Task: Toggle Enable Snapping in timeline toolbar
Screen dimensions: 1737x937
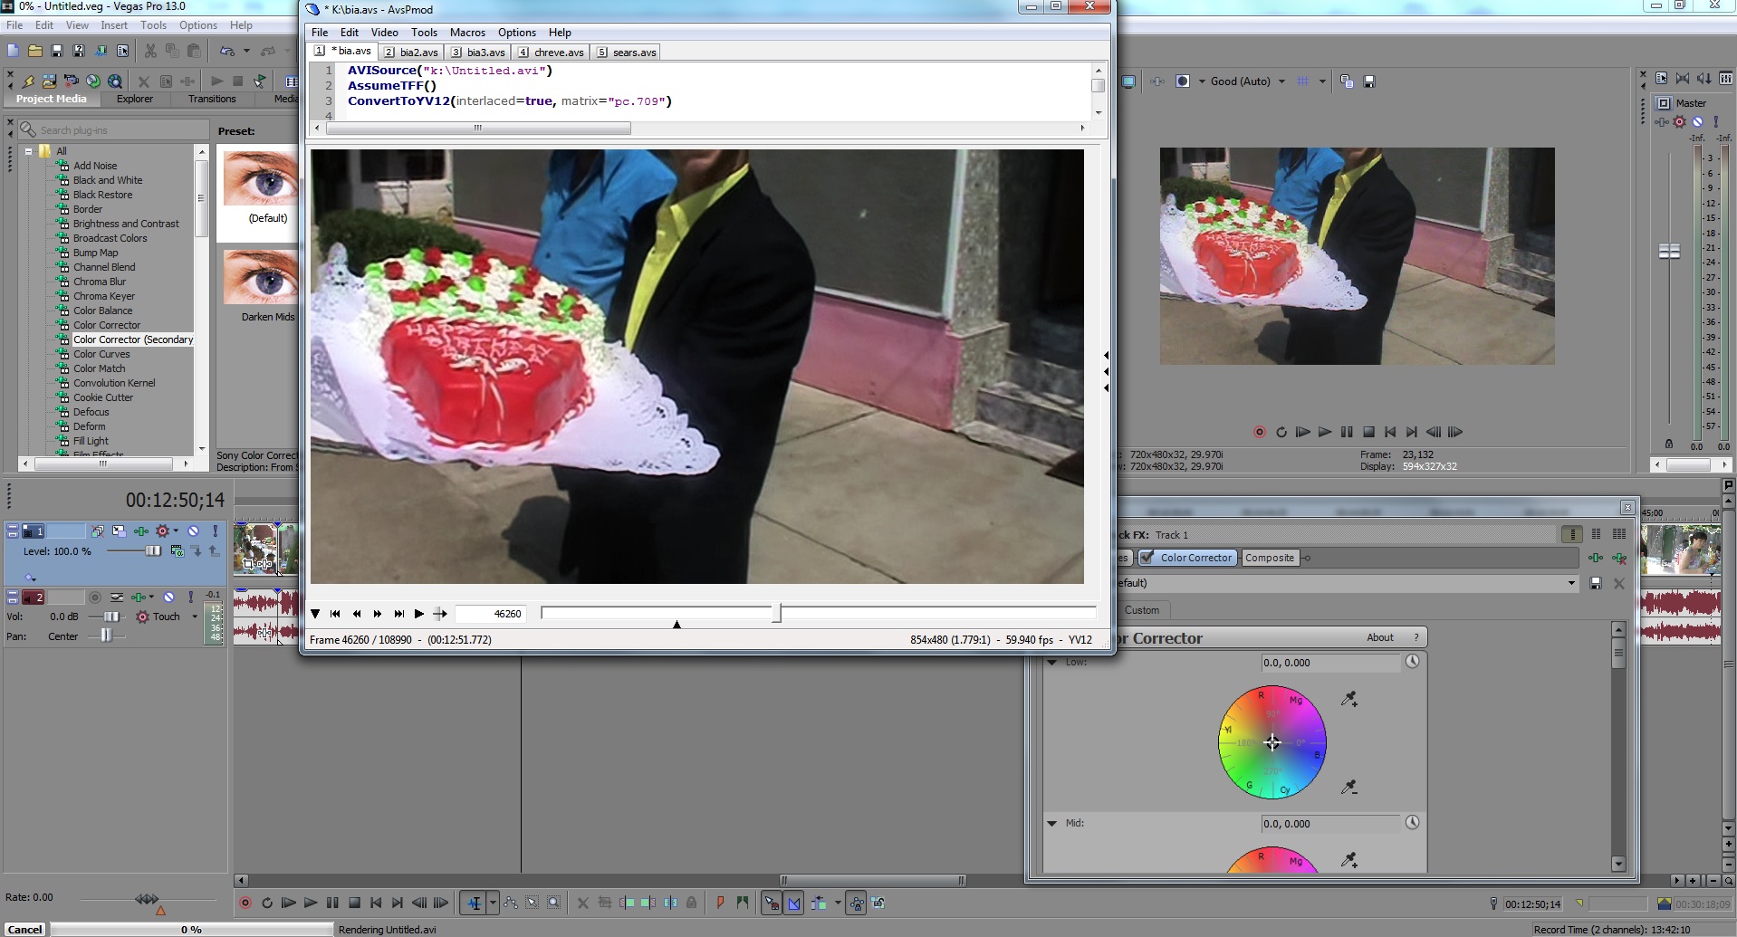Action: tap(772, 903)
